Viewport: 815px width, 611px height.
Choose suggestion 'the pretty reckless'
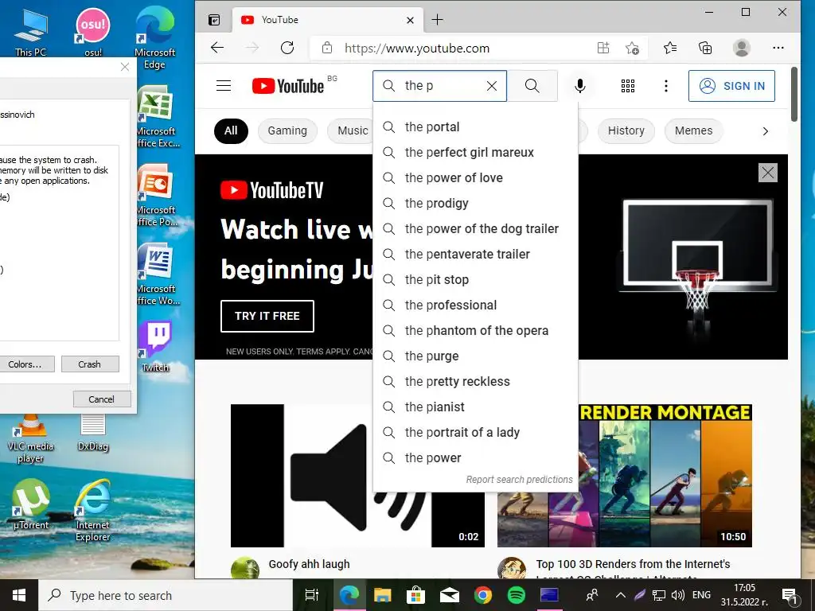coord(475,381)
